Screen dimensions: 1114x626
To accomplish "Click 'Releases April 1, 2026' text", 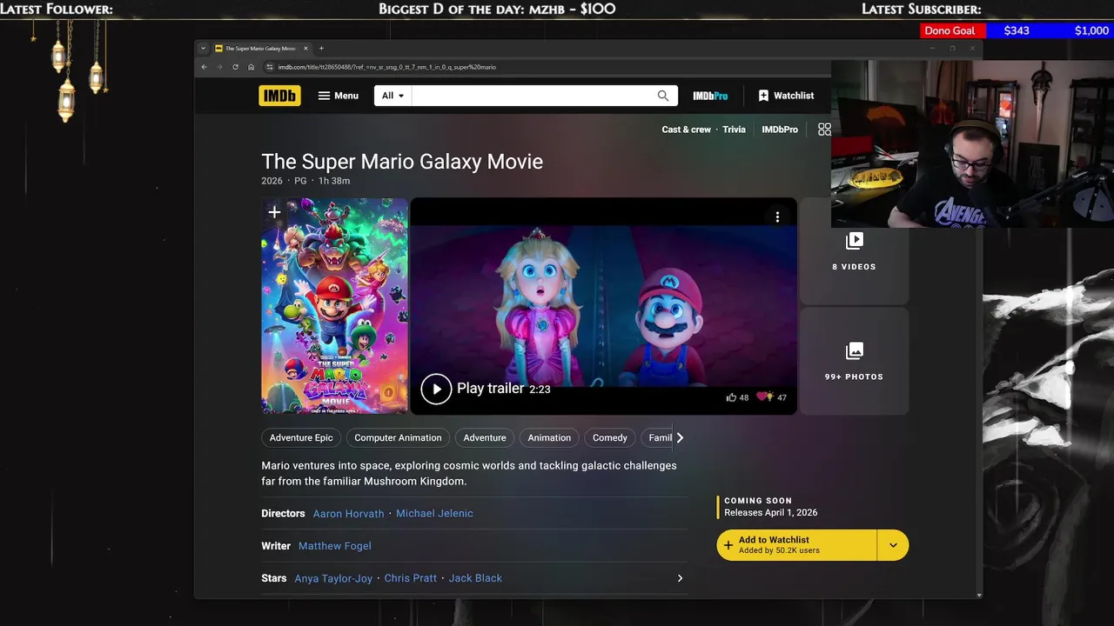I will tap(771, 513).
